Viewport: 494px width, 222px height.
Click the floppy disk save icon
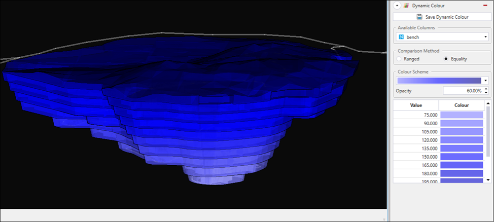coord(419,17)
